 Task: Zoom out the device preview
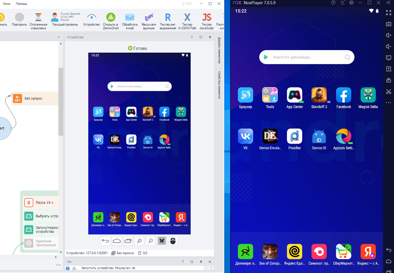(151, 241)
